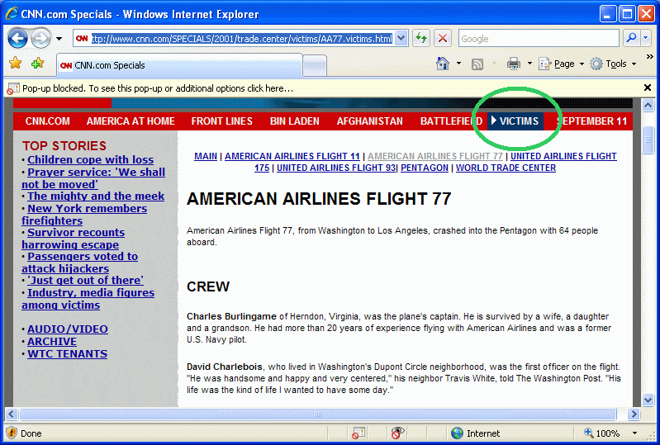Screen dimensions: 660x445
Task: Click the Google search box
Action: [539, 39]
